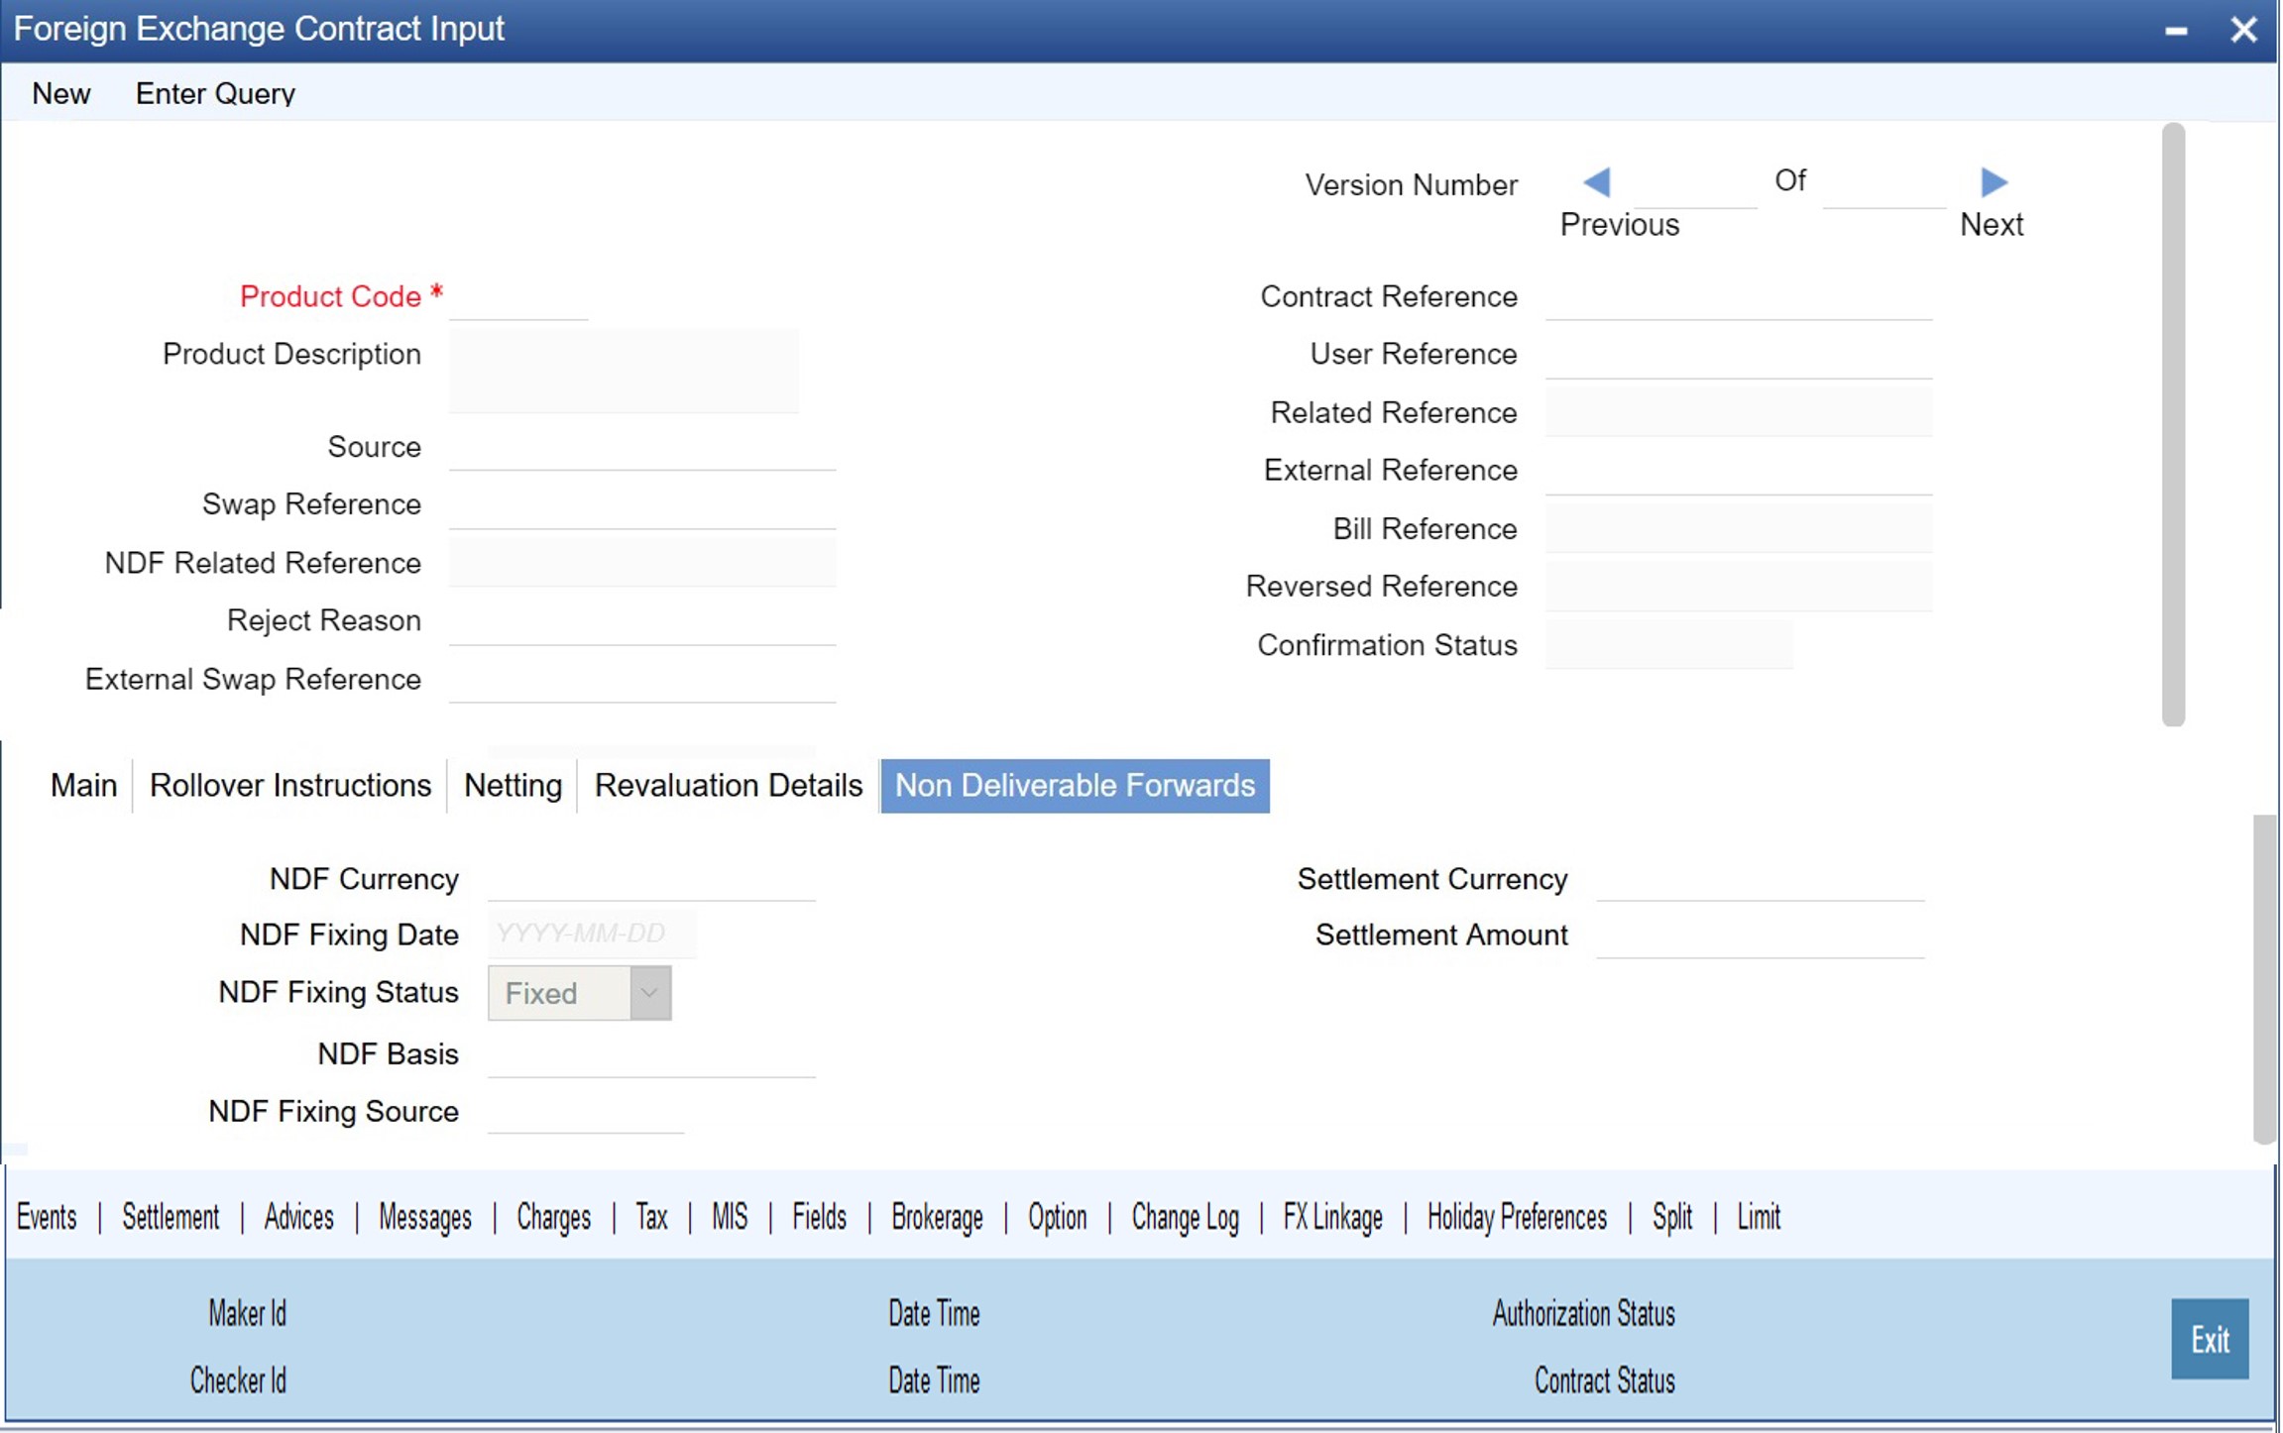The image size is (2283, 1433).
Task: Click the Previous version arrow icon
Action: coord(1596,182)
